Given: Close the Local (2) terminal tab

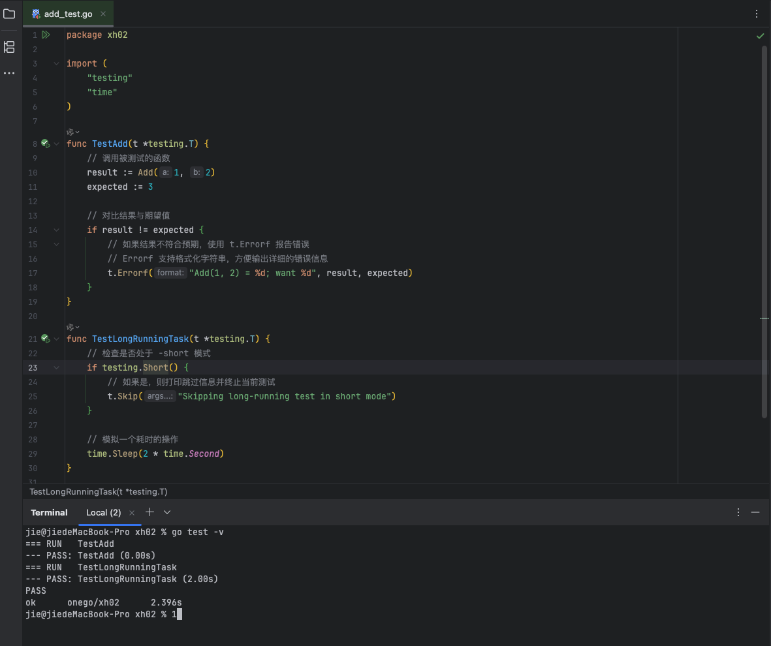Looking at the screenshot, I should 132,513.
